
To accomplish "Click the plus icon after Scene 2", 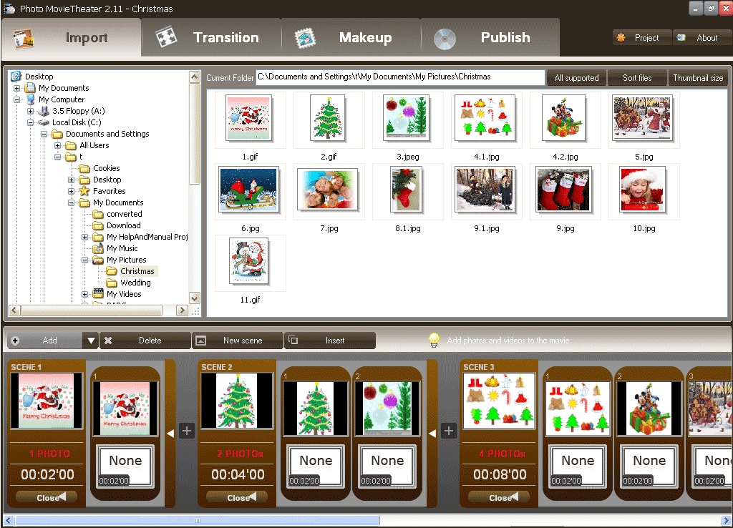I will [448, 431].
